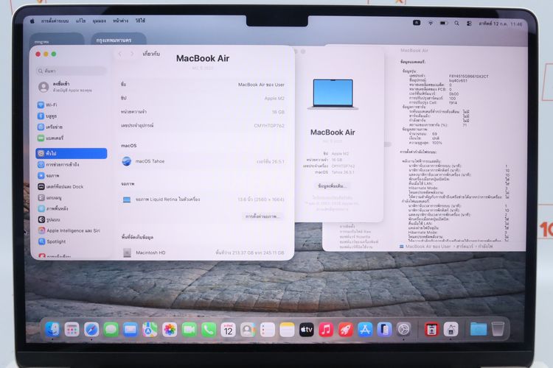Open Notes from the Dock

tap(287, 330)
